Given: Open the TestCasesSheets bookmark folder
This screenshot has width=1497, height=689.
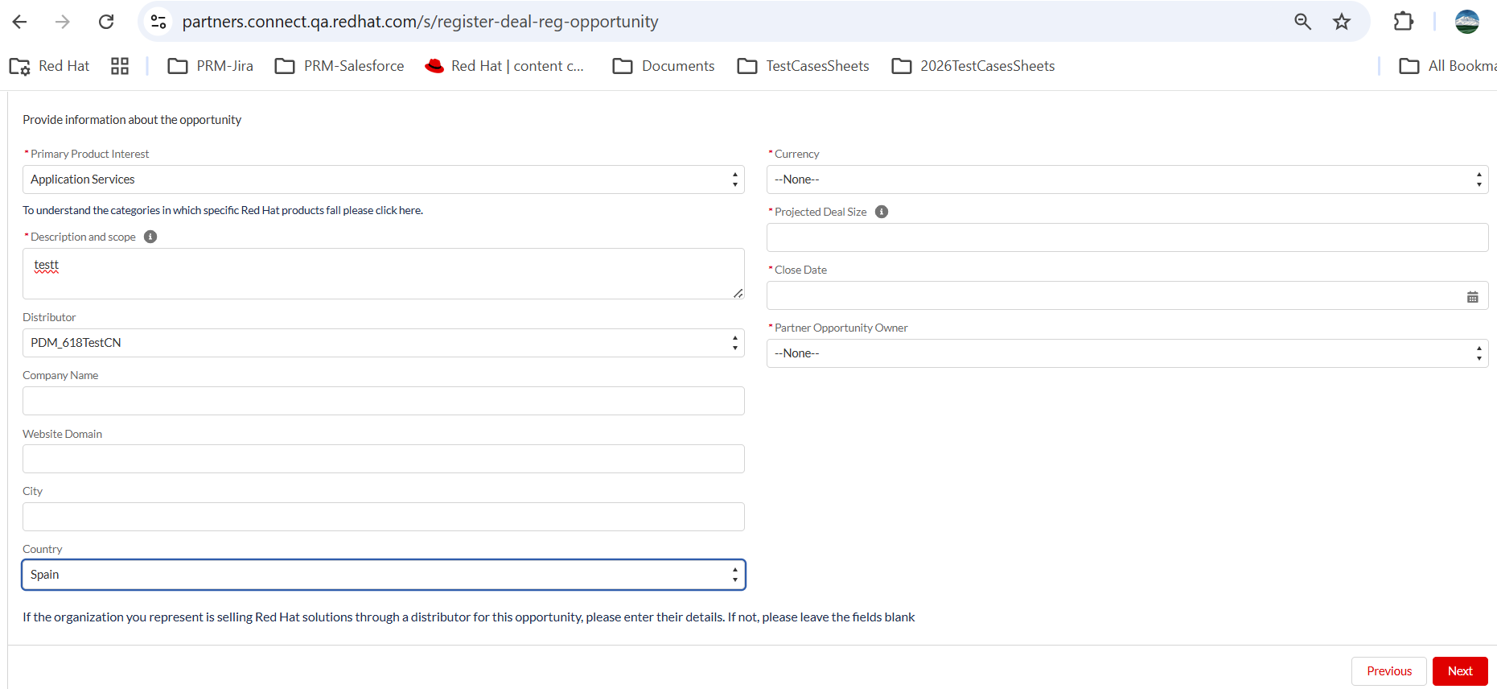Looking at the screenshot, I should pyautogui.click(x=804, y=66).
